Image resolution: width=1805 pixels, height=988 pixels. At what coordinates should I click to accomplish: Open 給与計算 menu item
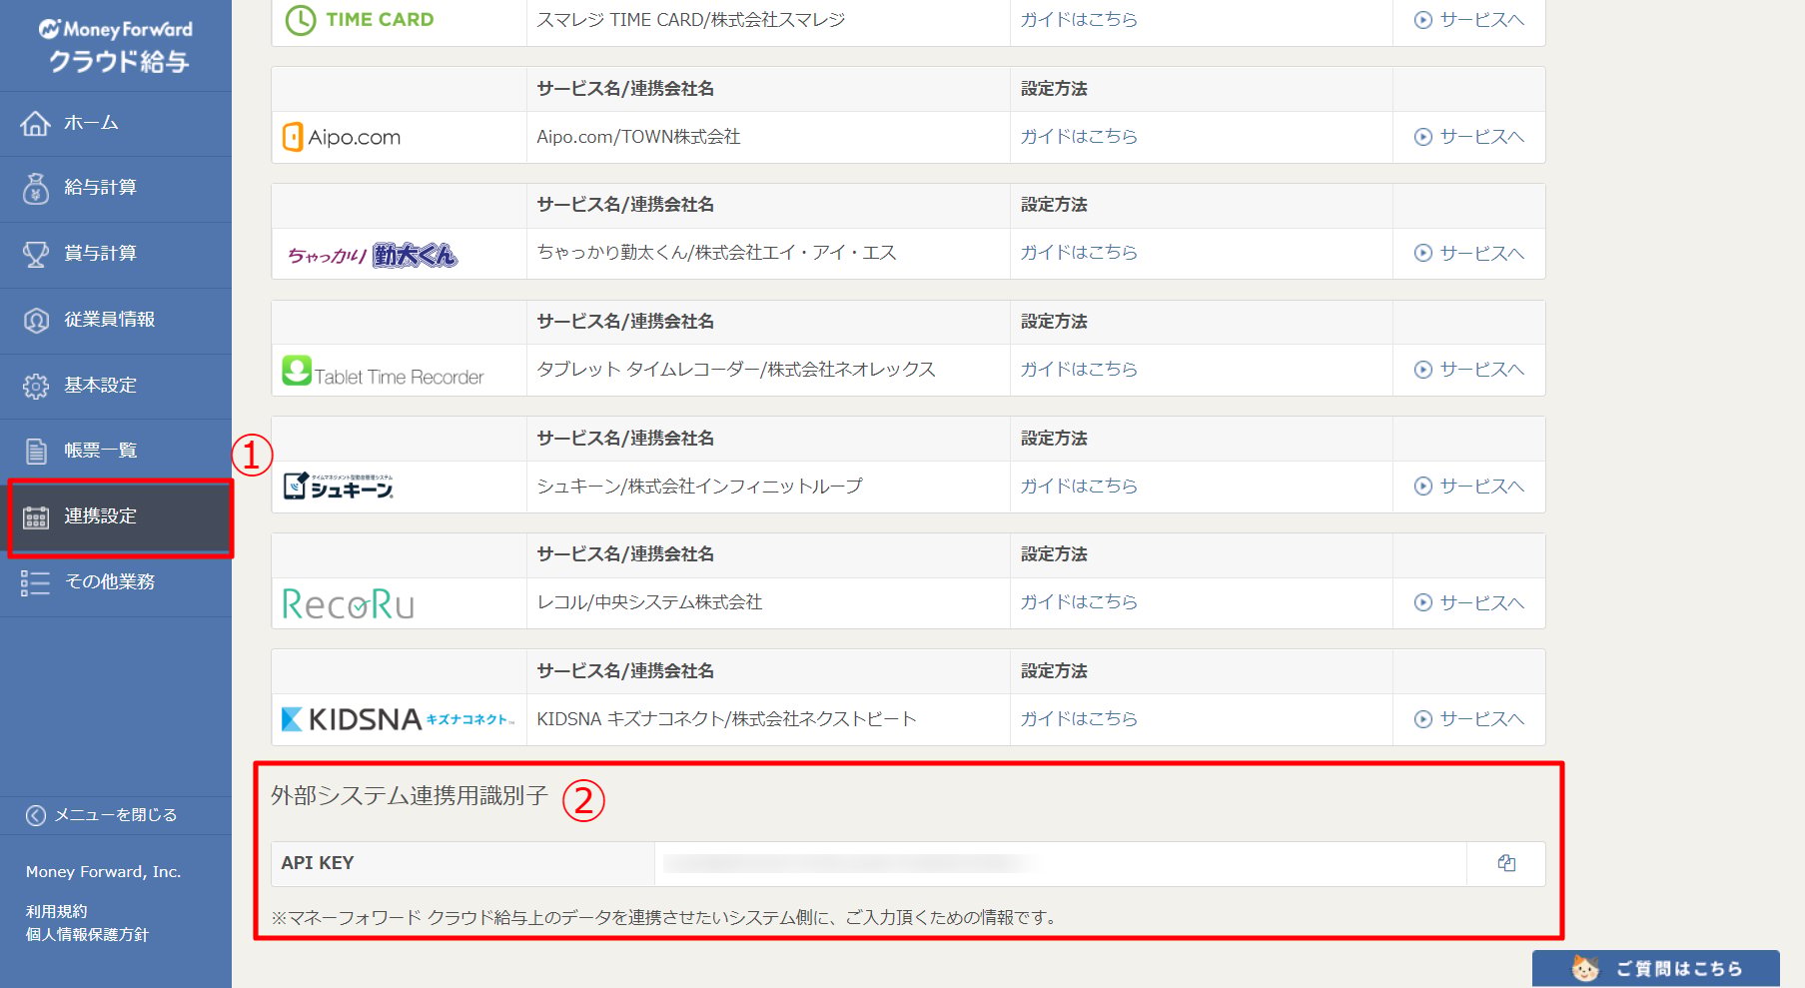pyautogui.click(x=116, y=188)
